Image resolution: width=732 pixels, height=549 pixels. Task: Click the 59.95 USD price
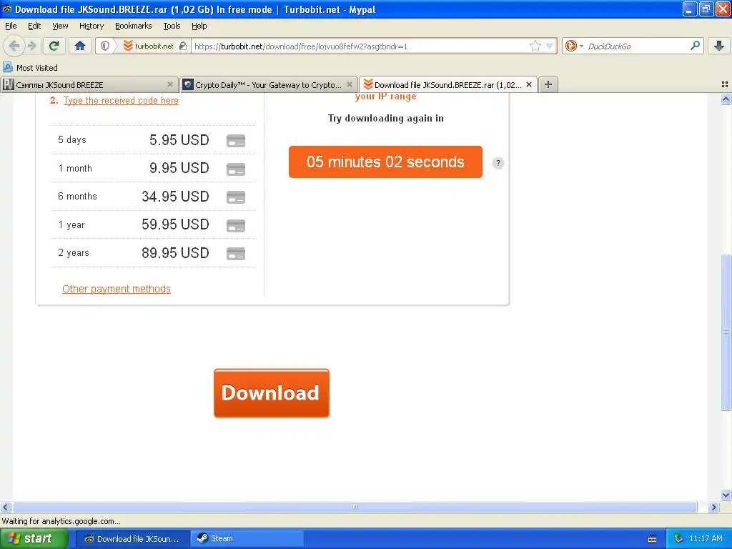(176, 224)
